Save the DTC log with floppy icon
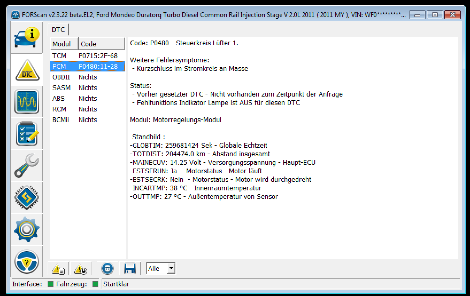 click(130, 269)
